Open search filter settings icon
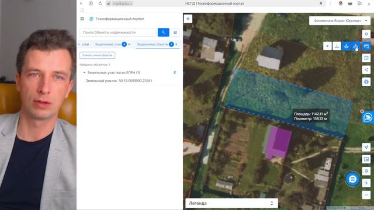The image size is (374, 210). (x=175, y=33)
